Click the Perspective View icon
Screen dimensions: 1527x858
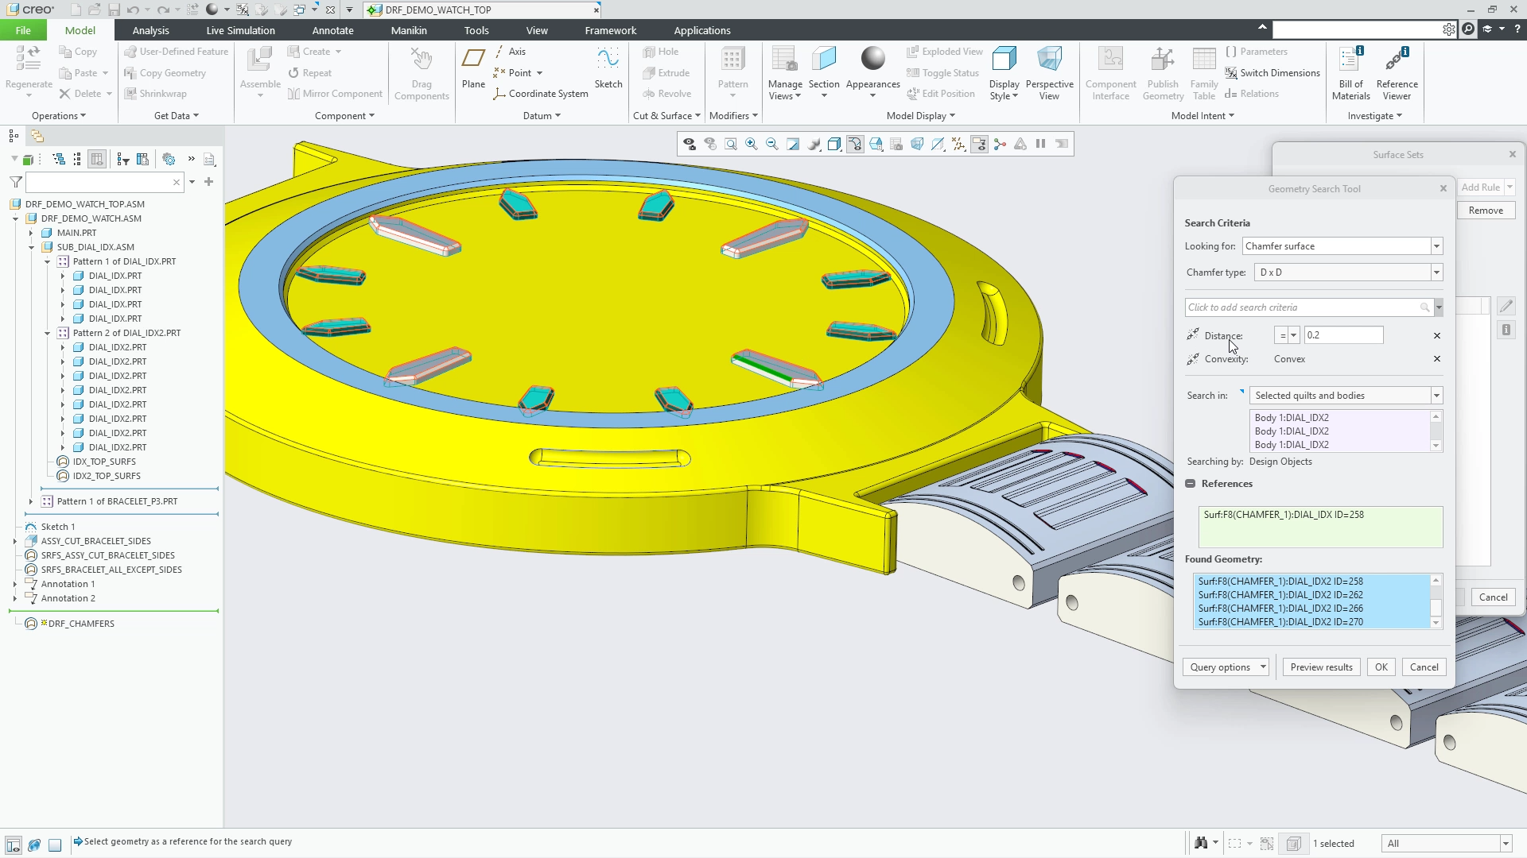pyautogui.click(x=1049, y=72)
